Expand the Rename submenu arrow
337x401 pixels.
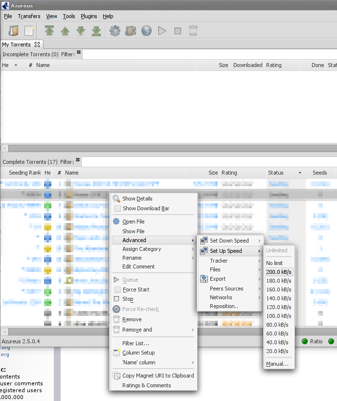click(193, 258)
